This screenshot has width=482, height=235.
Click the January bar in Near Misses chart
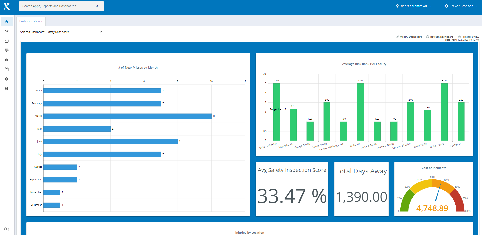pos(102,91)
